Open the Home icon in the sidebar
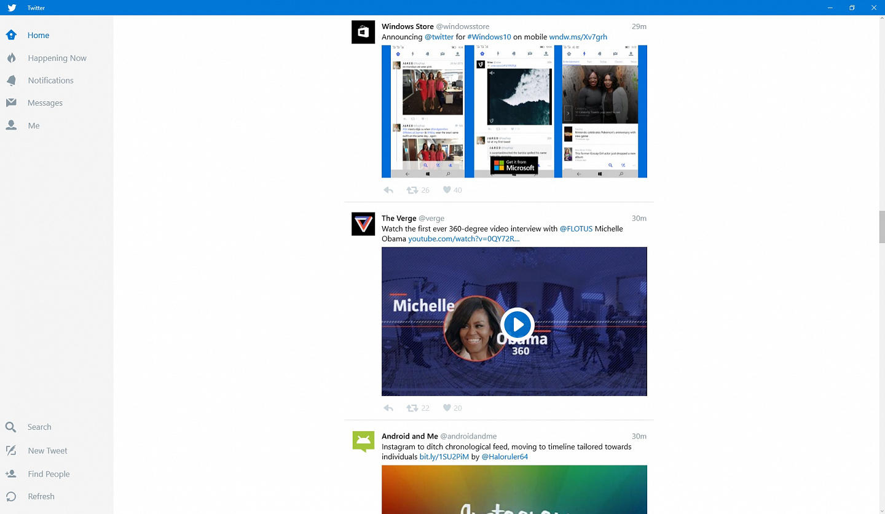Screen dimensions: 885x514 11,35
